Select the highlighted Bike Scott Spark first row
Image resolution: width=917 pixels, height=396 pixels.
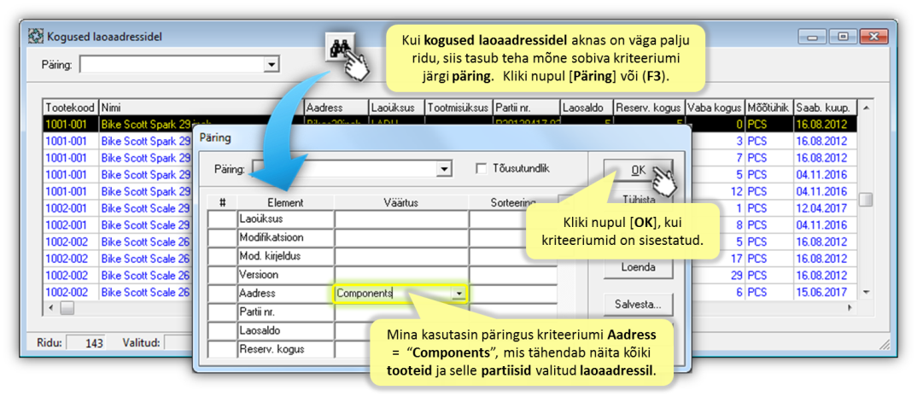click(x=450, y=124)
